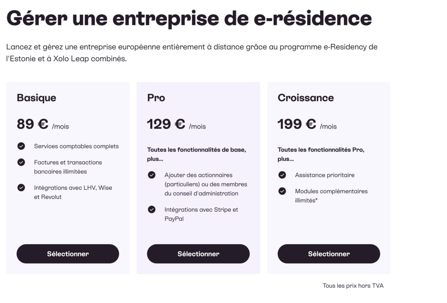The height and width of the screenshot is (303, 447).
Task: Click the Basique plan title
Action: click(36, 98)
